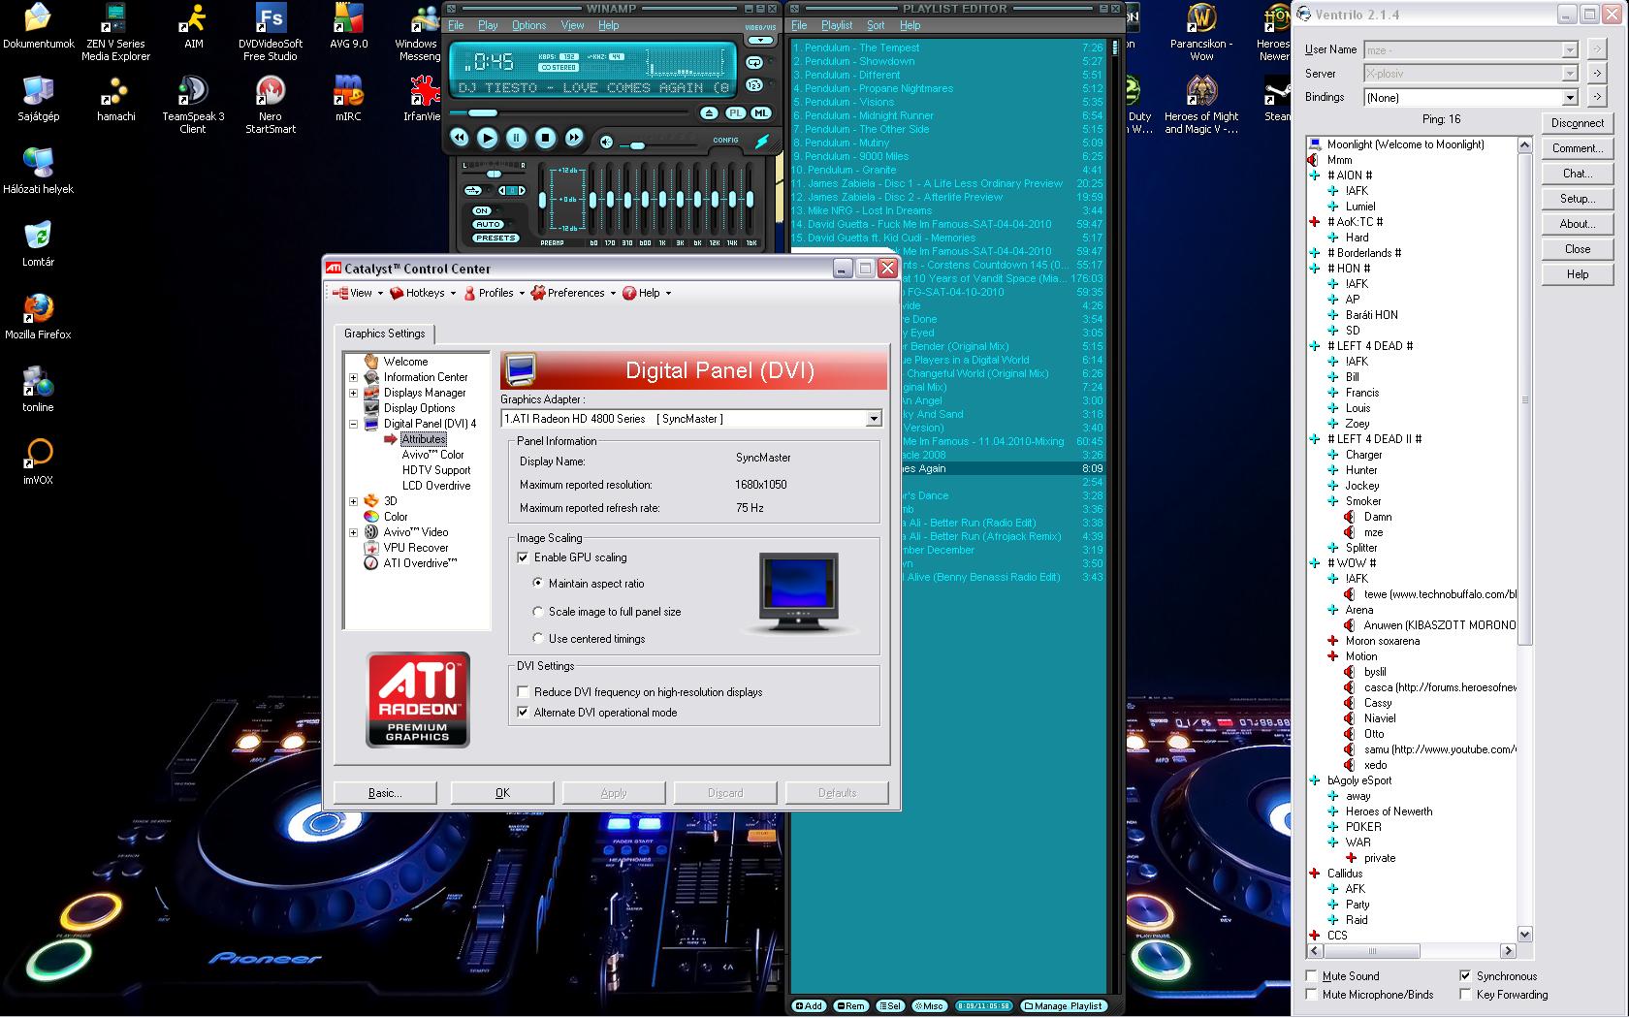Click the Ventrilo Disconnect button
The height and width of the screenshot is (1018, 1629).
tap(1577, 123)
